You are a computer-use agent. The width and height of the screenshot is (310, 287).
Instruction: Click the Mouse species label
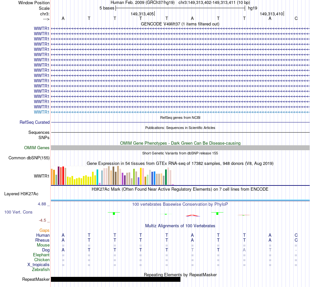tap(43, 245)
